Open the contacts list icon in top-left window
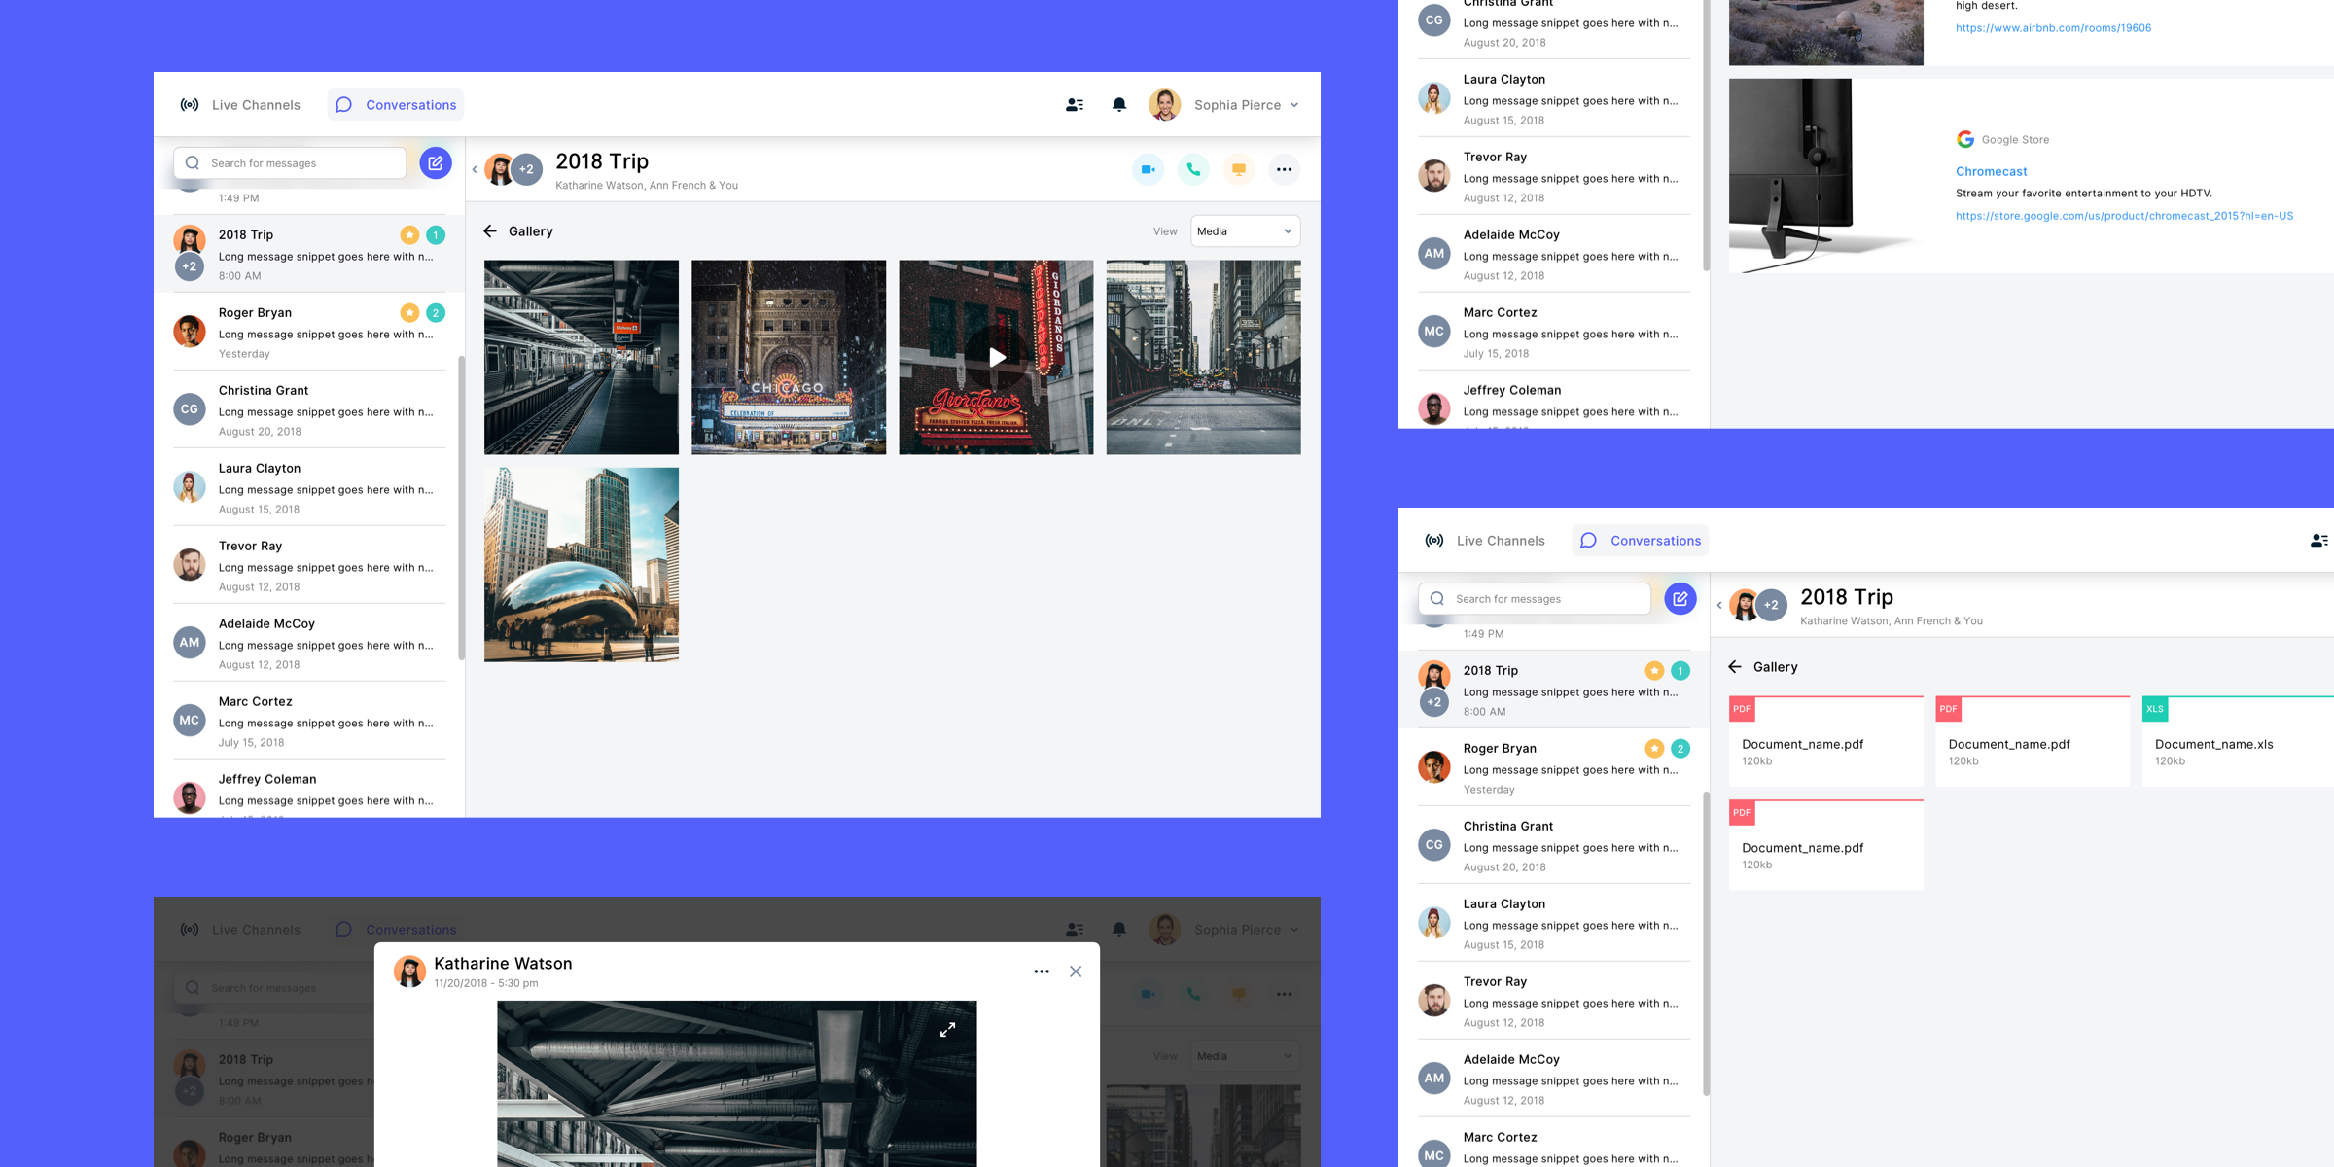 point(1075,105)
